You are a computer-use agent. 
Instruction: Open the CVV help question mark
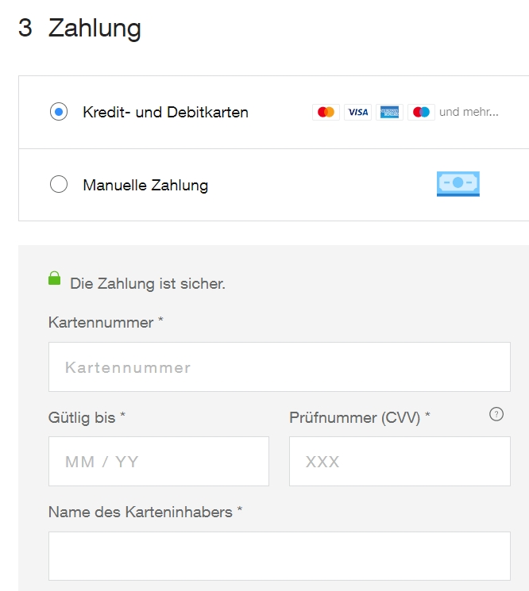(496, 414)
